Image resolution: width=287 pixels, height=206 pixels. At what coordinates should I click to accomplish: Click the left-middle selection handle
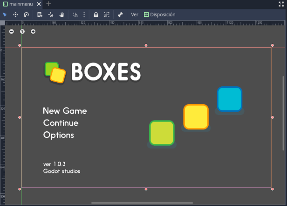click(20, 117)
